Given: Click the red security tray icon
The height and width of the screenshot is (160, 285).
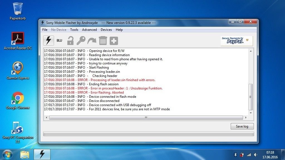Looking at the screenshot, I should click(x=242, y=155).
